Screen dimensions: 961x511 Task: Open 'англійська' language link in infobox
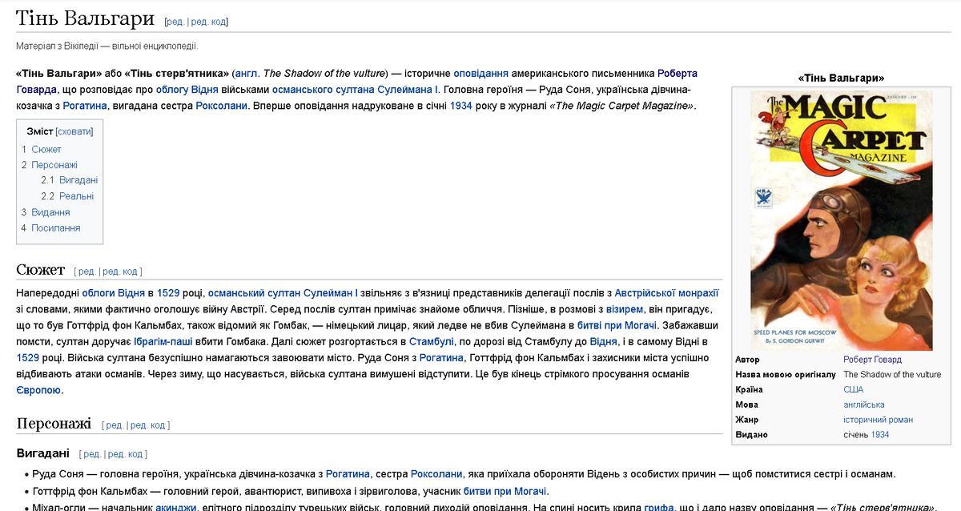point(864,404)
